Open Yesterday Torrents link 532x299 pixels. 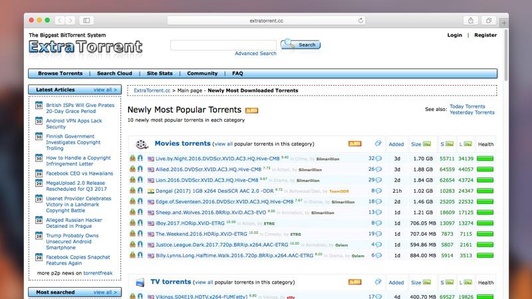point(472,112)
